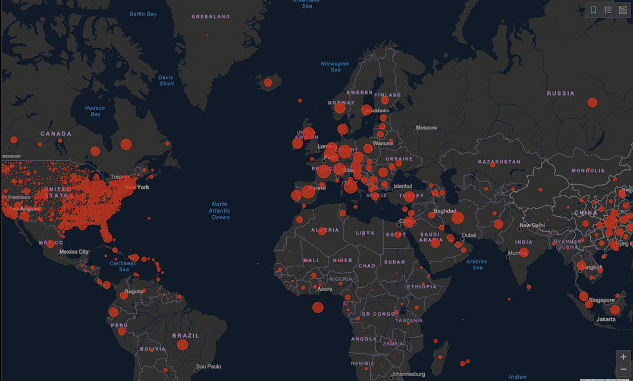
Task: Click the North Atlantic Ocean label
Action: [220, 211]
